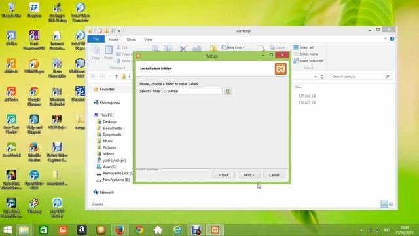Image resolution: width=419 pixels, height=236 pixels.
Task: Select the 127,666 KB file size entry
Action: [x=307, y=96]
